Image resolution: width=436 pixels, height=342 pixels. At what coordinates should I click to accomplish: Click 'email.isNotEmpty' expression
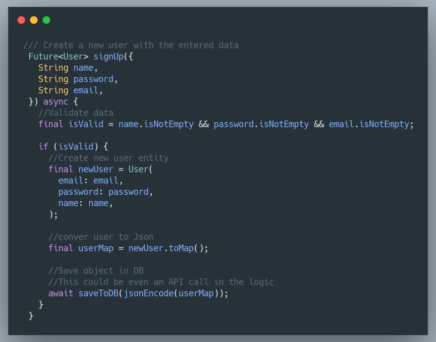[x=369, y=124]
